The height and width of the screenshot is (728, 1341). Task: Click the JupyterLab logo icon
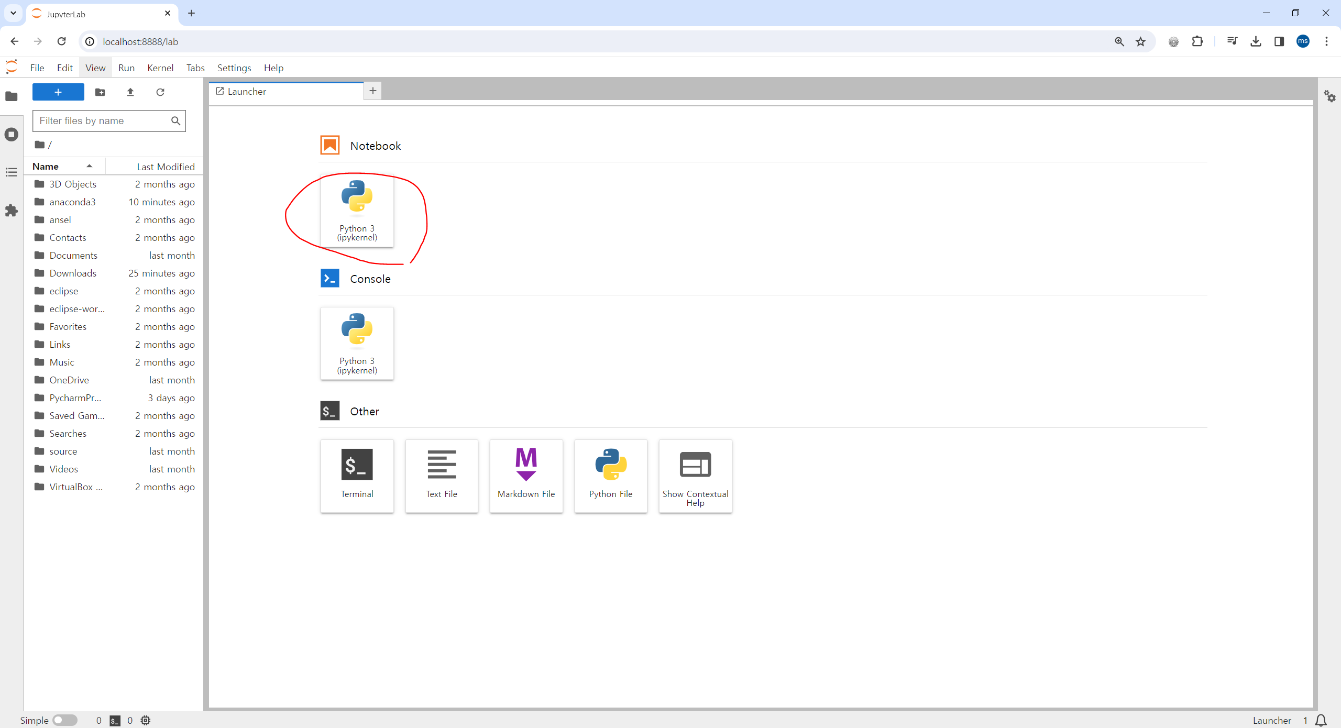tap(11, 67)
